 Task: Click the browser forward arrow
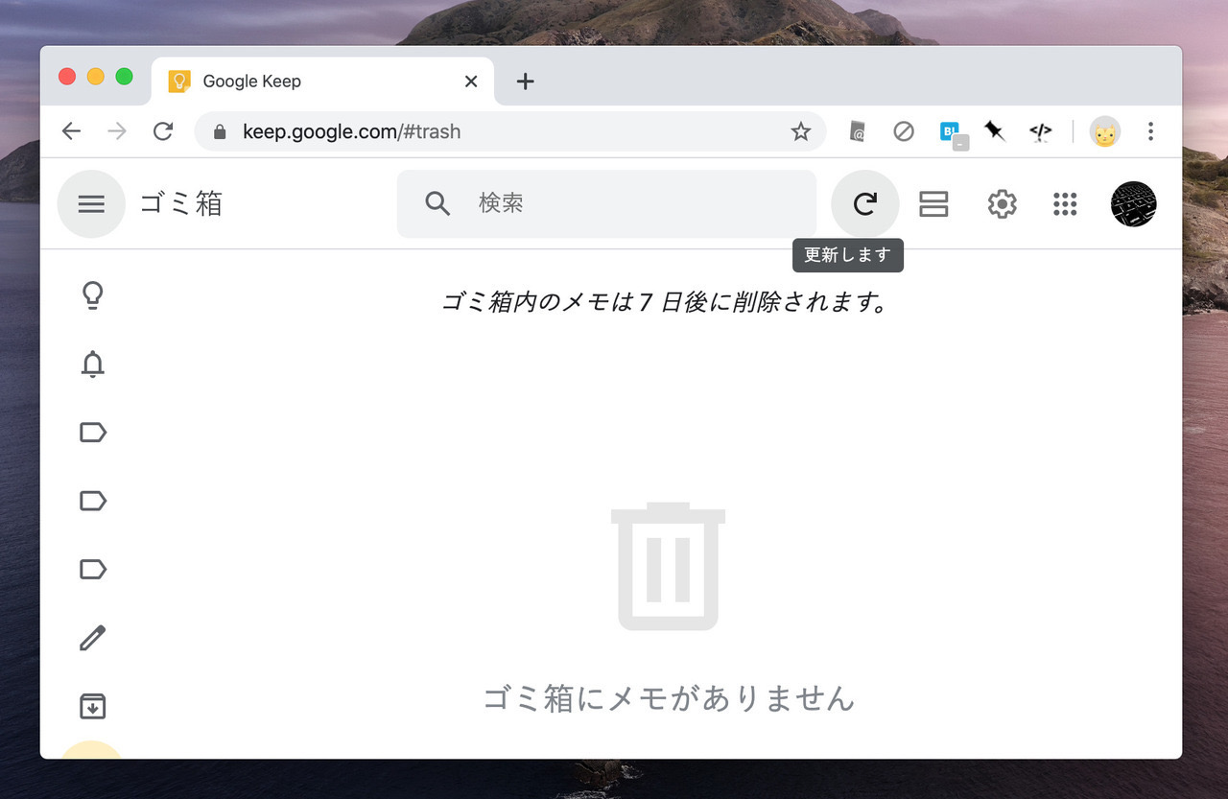tap(117, 131)
